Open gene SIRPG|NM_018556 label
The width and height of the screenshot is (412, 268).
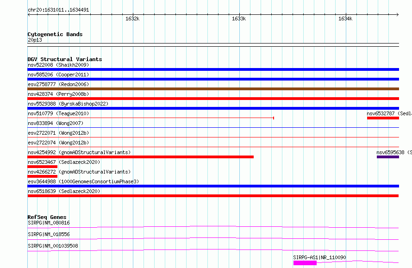coord(49,234)
